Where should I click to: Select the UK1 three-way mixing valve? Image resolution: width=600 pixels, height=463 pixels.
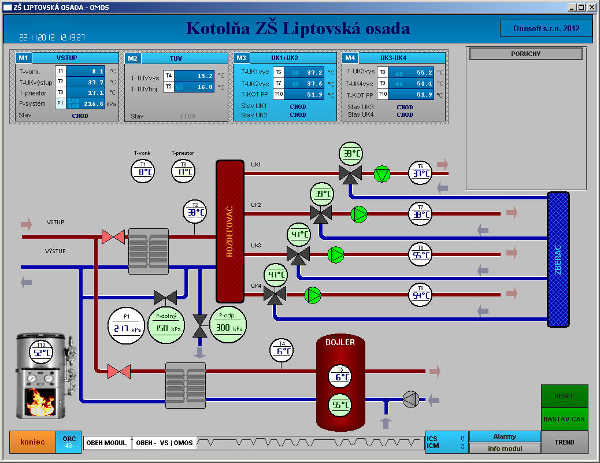pos(350,175)
